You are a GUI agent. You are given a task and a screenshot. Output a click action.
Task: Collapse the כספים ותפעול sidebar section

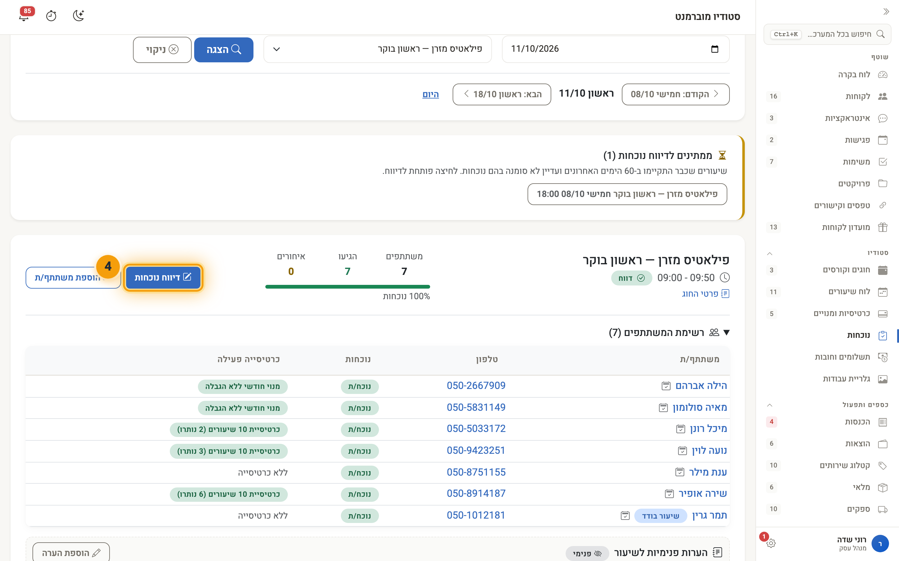pos(770,405)
